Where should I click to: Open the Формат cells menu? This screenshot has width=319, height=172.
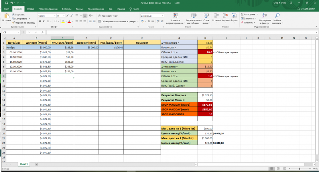[234, 18]
